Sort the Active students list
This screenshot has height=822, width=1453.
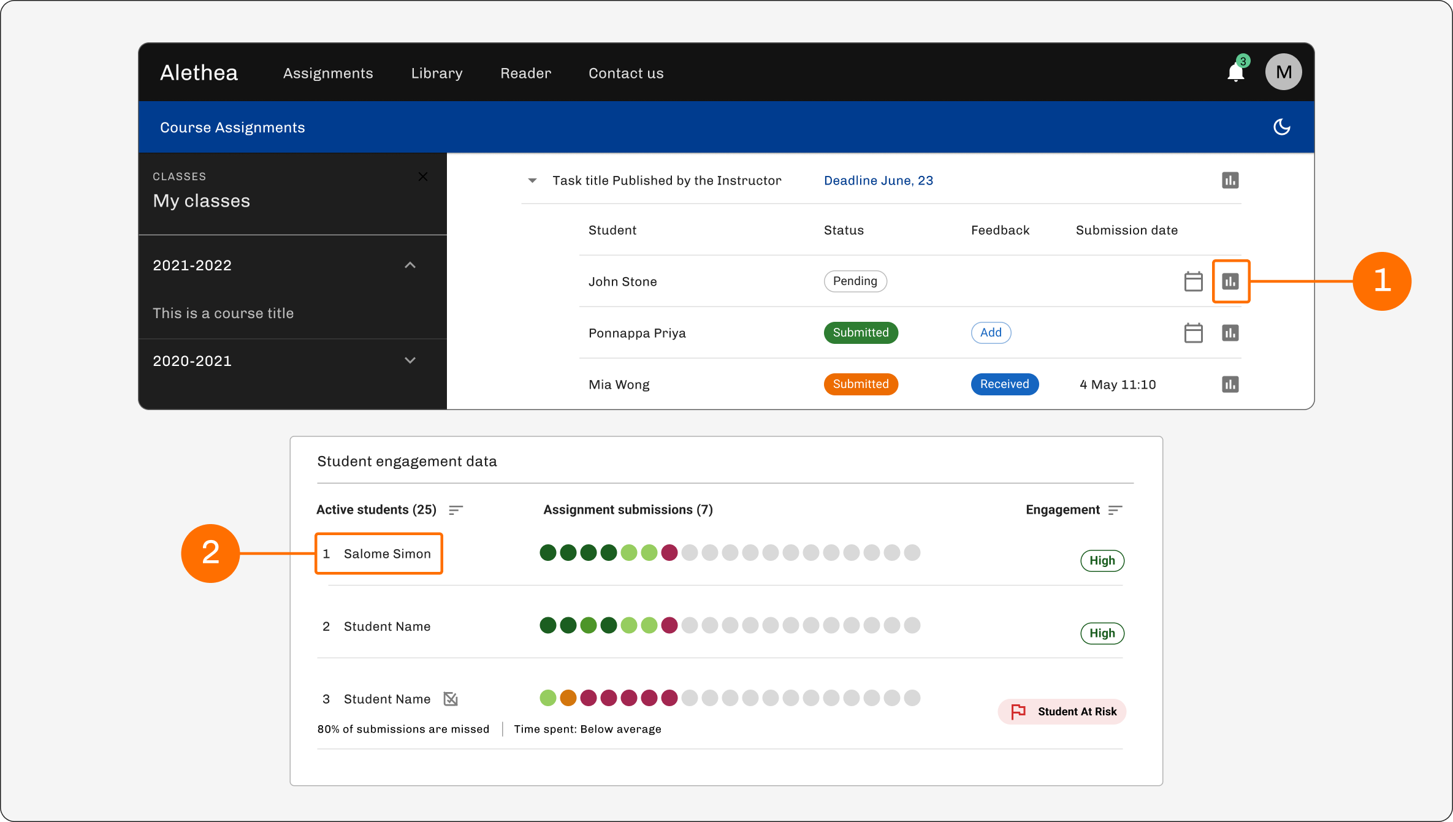click(456, 509)
